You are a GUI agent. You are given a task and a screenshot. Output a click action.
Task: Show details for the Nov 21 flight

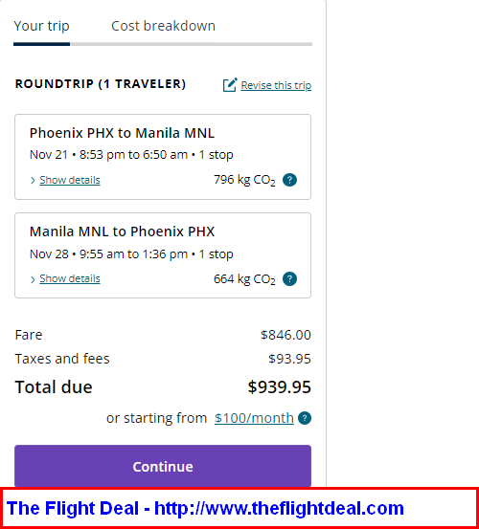point(70,180)
